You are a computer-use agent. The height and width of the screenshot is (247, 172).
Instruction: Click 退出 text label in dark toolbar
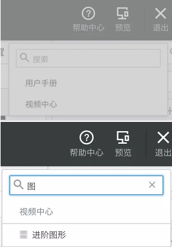tap(163, 152)
